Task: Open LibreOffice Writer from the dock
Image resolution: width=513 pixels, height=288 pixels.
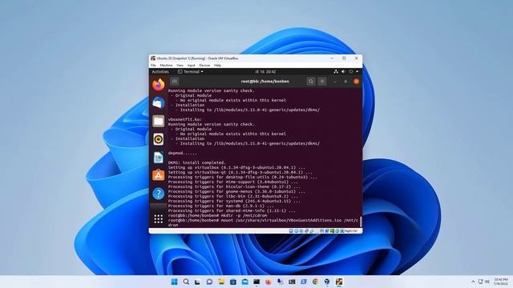Action: tap(159, 158)
